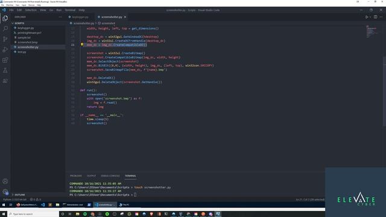Open Task View in the VM taskbar
386x217 pixels.
[11, 205]
